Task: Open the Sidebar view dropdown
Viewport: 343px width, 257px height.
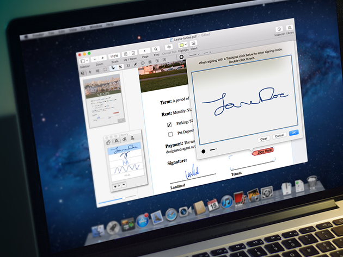Action: [x=83, y=60]
